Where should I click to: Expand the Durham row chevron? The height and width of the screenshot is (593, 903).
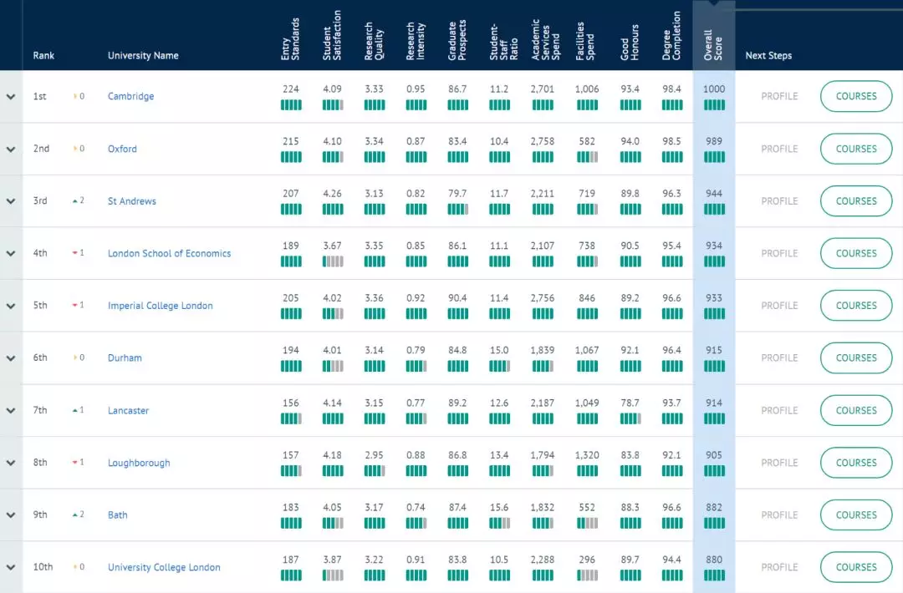pos(11,358)
